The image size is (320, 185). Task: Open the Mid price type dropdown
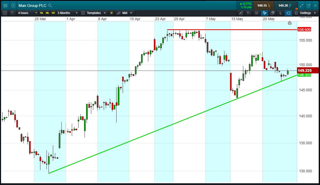click(x=124, y=13)
